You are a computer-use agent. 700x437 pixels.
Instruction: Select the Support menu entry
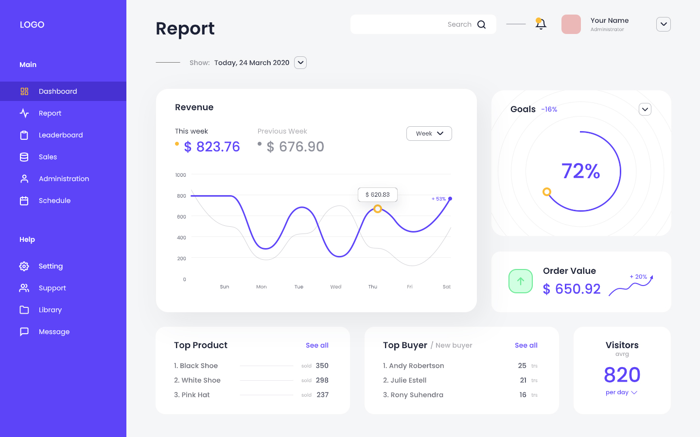(x=52, y=287)
